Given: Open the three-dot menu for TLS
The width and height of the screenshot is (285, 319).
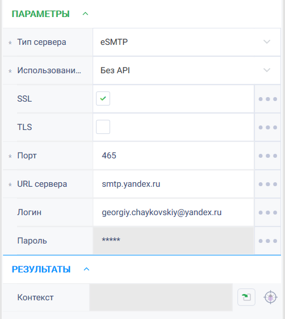Looking at the screenshot, I should (x=268, y=127).
